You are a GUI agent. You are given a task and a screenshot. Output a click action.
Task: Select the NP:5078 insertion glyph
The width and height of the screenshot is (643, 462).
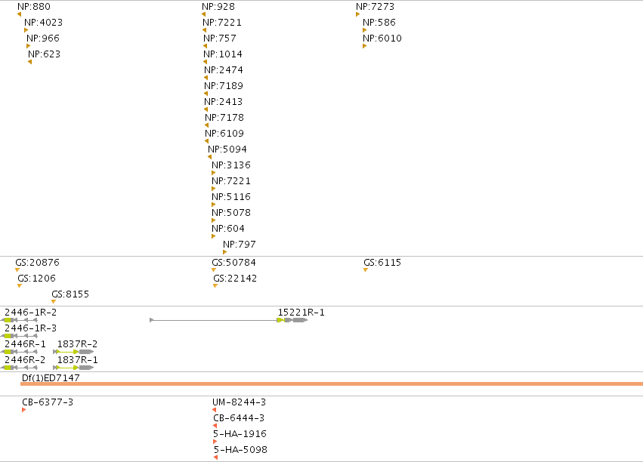213,220
